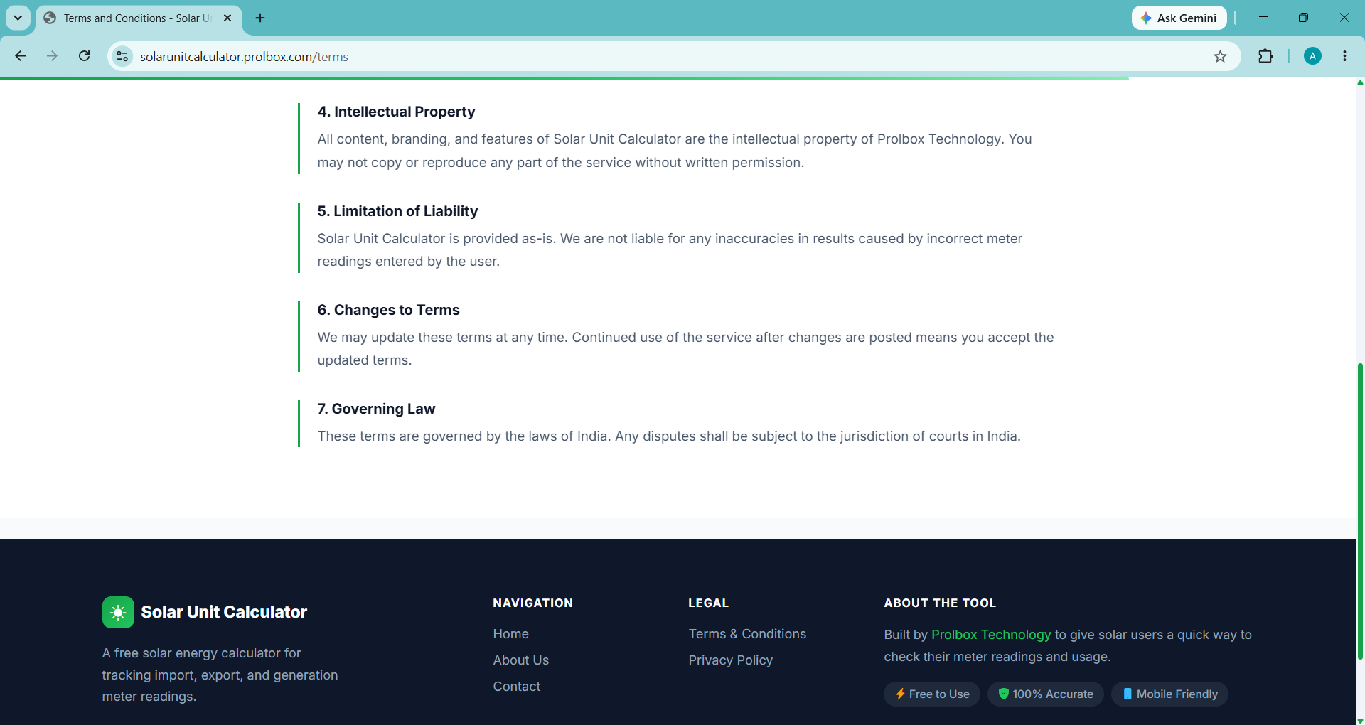Go to Home in footer navigation
Viewport: 1365px width, 725px height.
pos(510,633)
